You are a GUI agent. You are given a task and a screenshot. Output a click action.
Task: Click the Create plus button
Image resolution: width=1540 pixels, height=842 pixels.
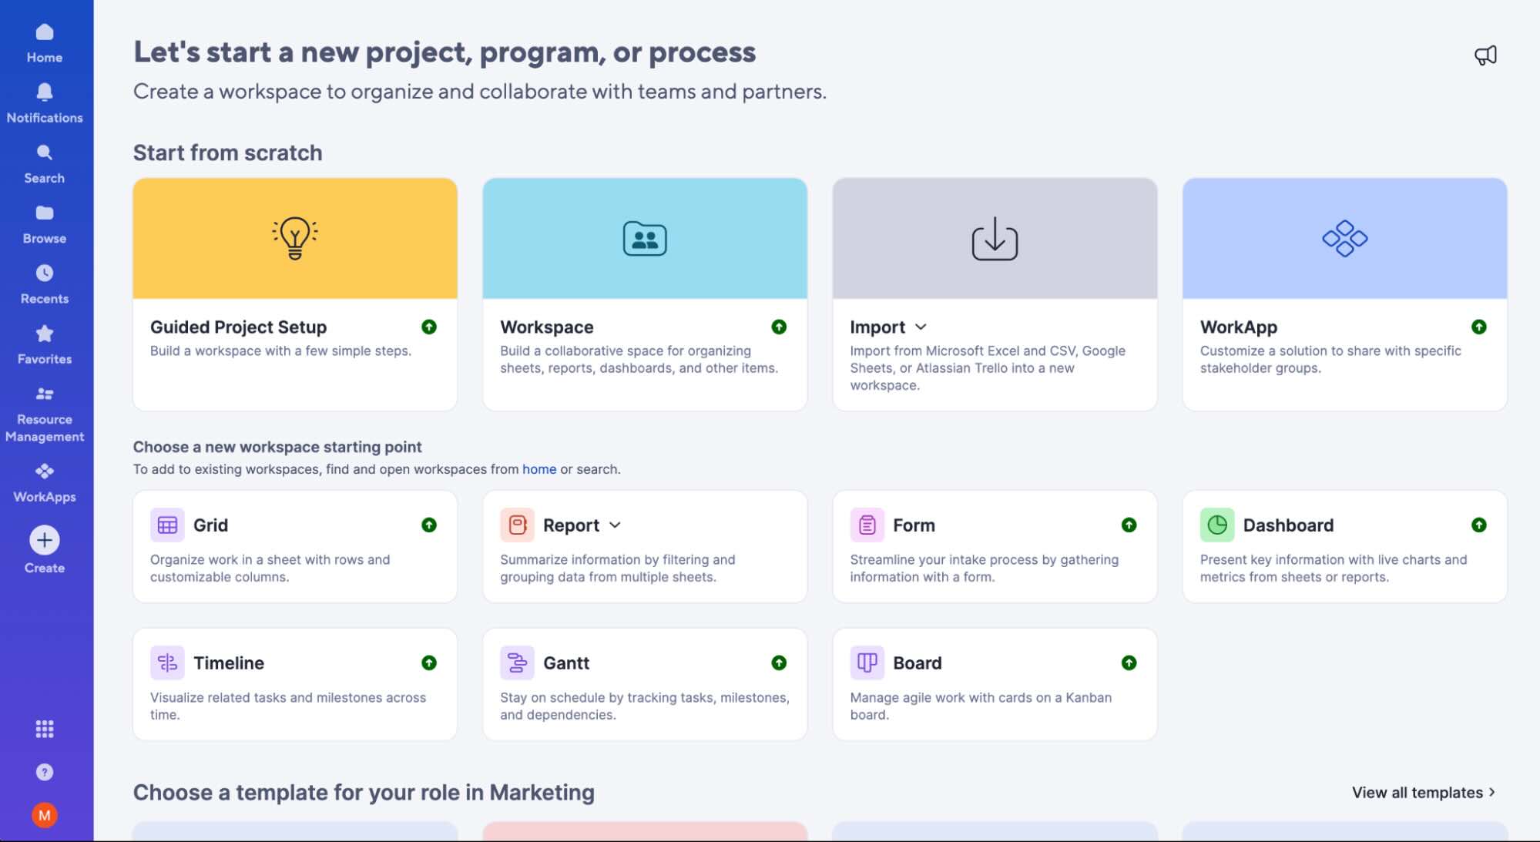point(45,540)
